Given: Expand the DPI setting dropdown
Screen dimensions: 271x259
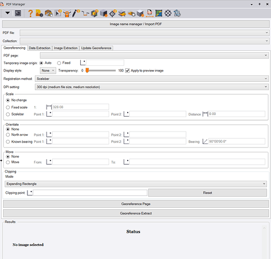Looking at the screenshot, I should coord(152,87).
